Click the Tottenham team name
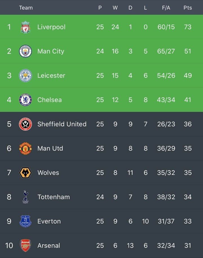The image size is (203, 258). point(54,197)
